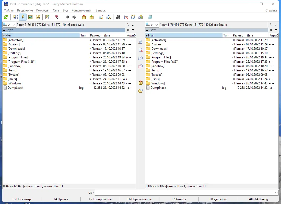
Task: Click the vertical bar new folder icon
Action: (140, 91)
